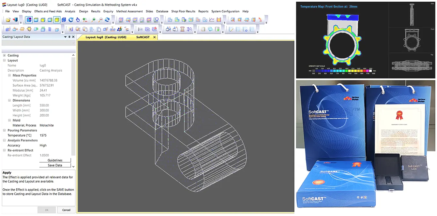This screenshot has width=437, height=216.
Task: Click the Accuracy value High
Action: pyautogui.click(x=43, y=145)
